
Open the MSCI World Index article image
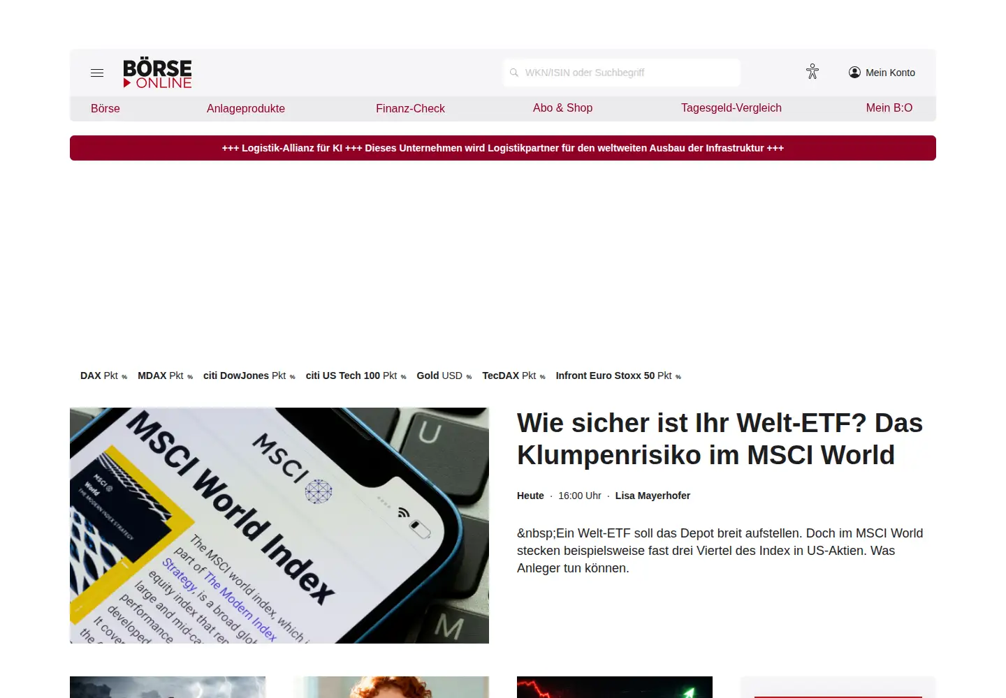(279, 526)
